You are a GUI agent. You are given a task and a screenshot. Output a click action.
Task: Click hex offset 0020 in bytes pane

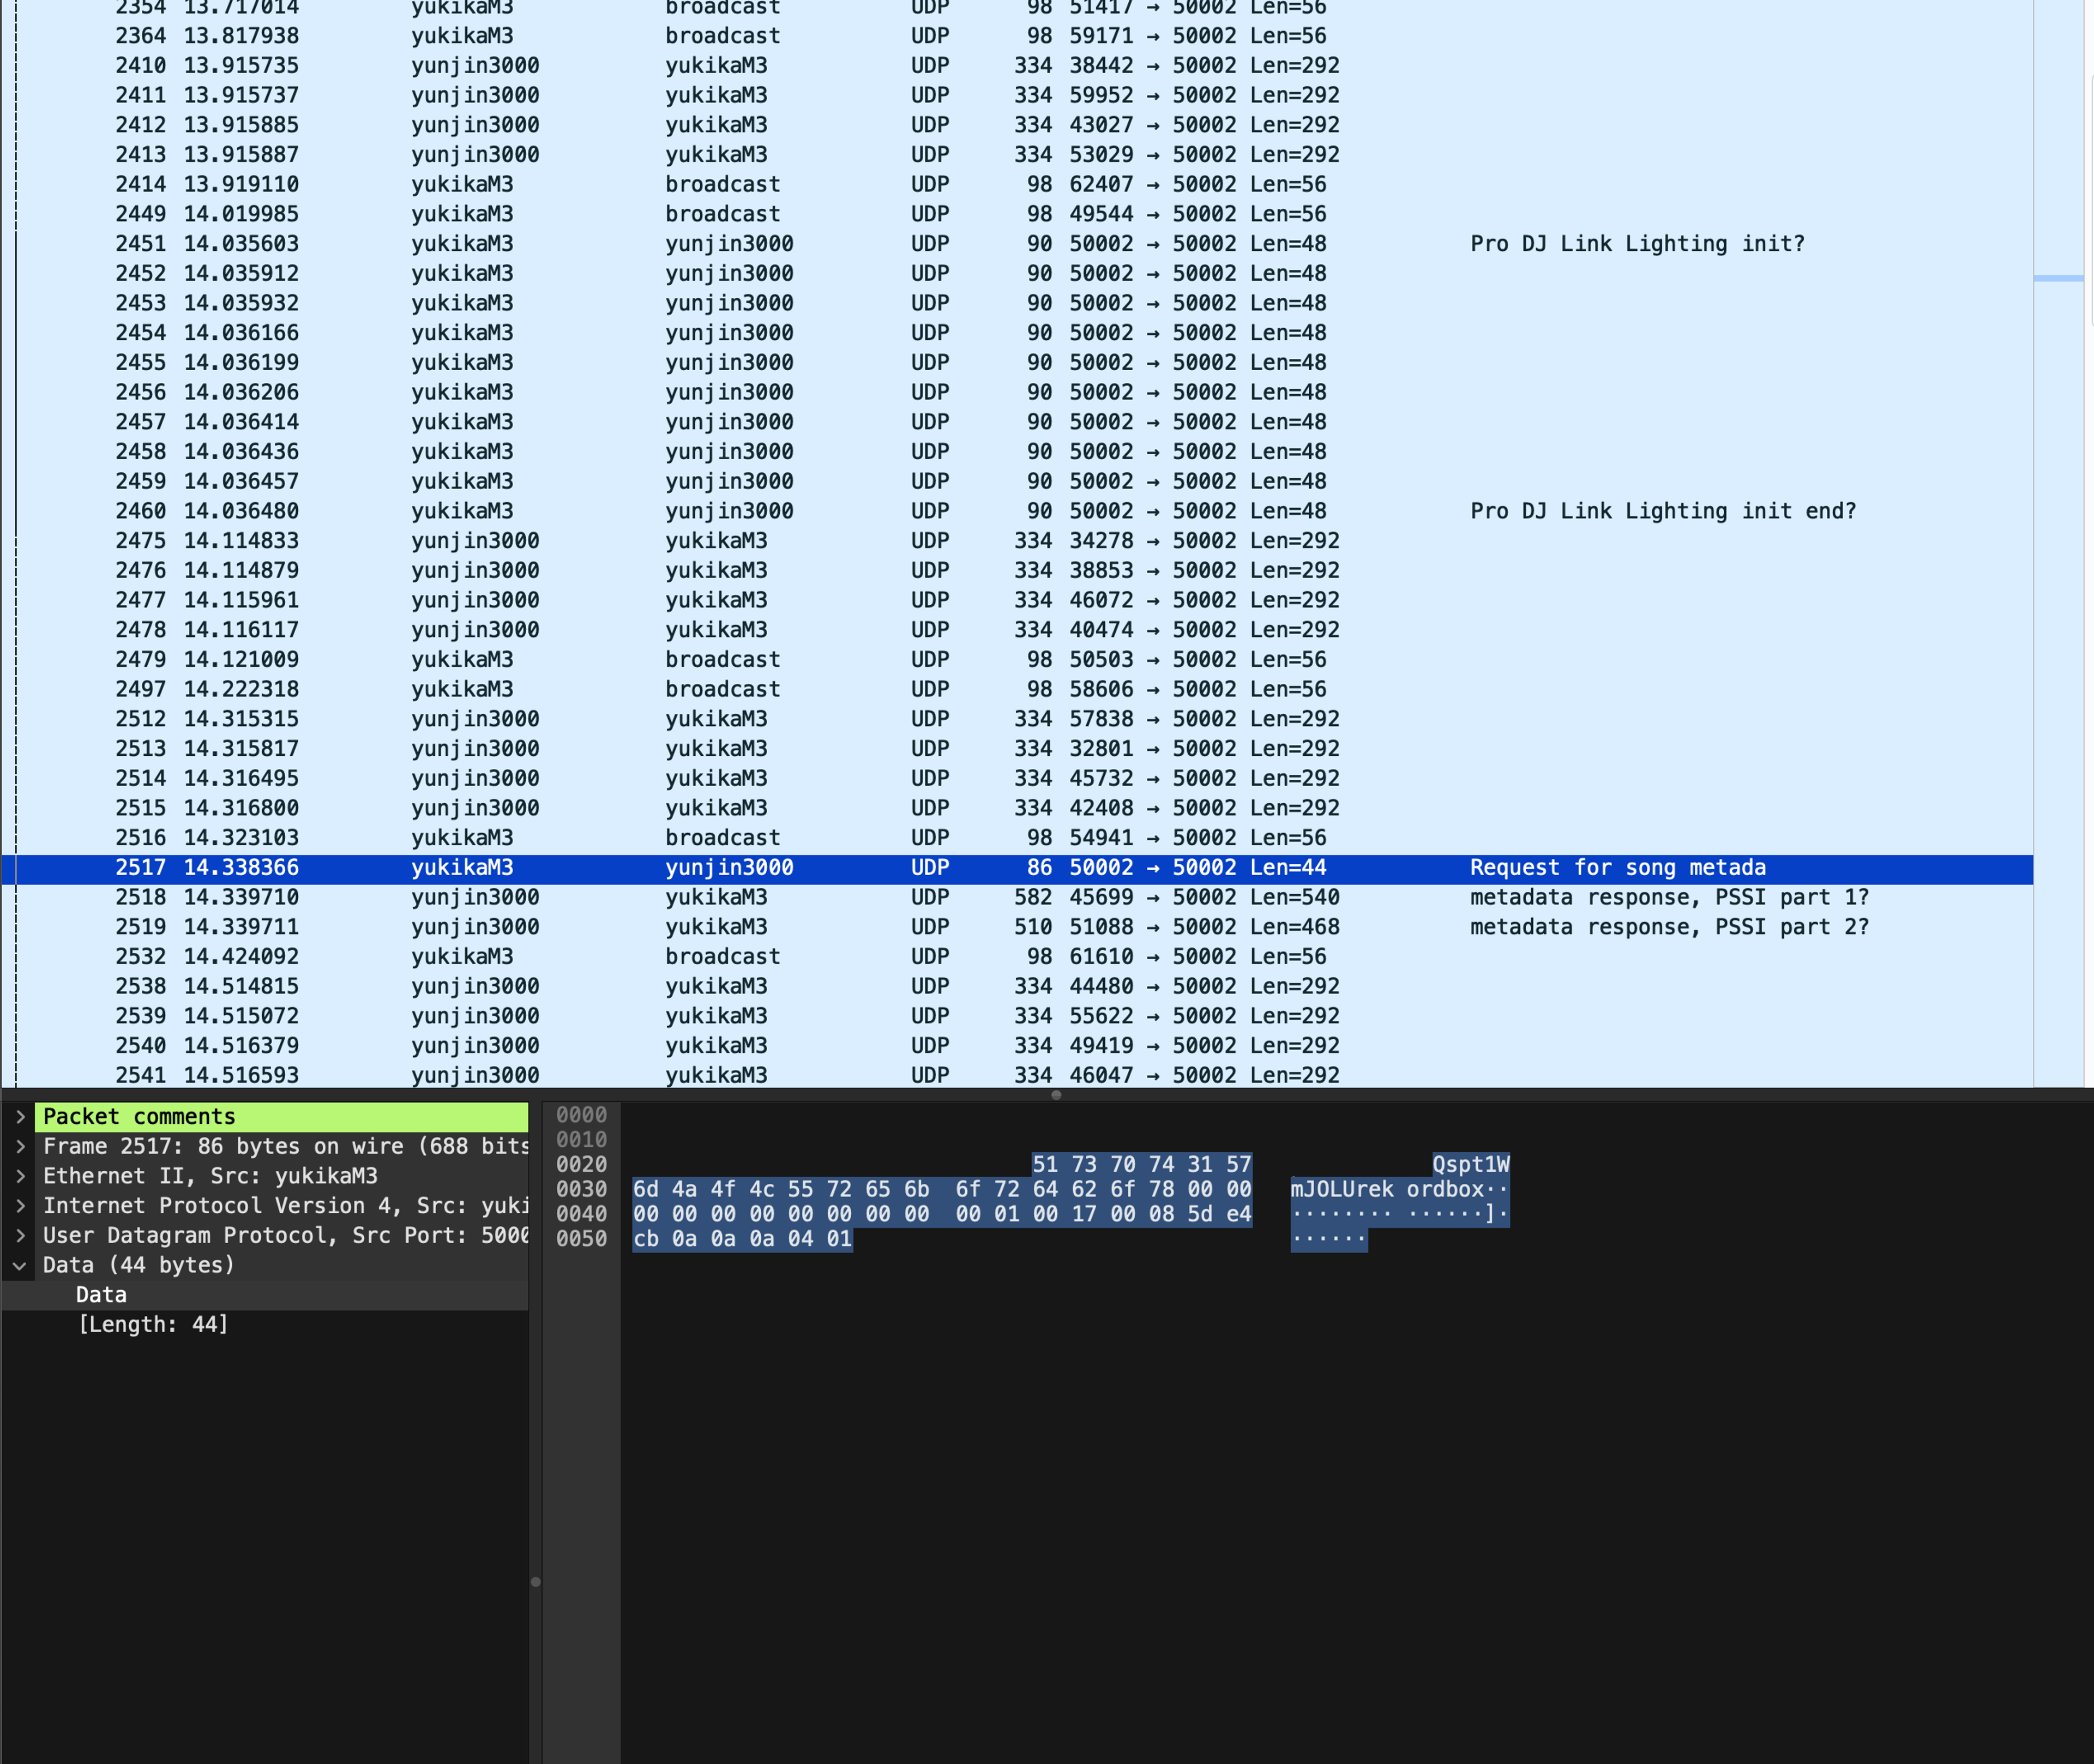point(582,1165)
